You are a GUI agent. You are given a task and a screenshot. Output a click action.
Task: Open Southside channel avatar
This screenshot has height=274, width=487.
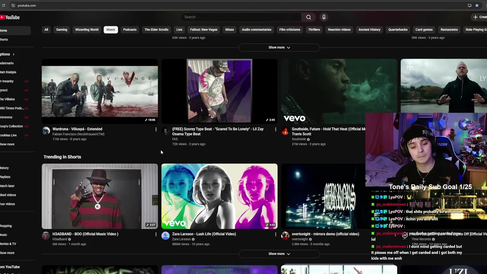point(285,131)
